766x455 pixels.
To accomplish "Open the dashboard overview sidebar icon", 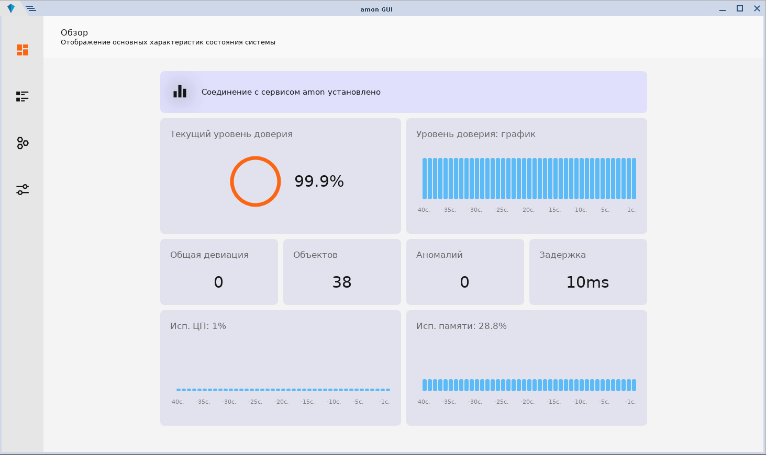I will coord(23,50).
